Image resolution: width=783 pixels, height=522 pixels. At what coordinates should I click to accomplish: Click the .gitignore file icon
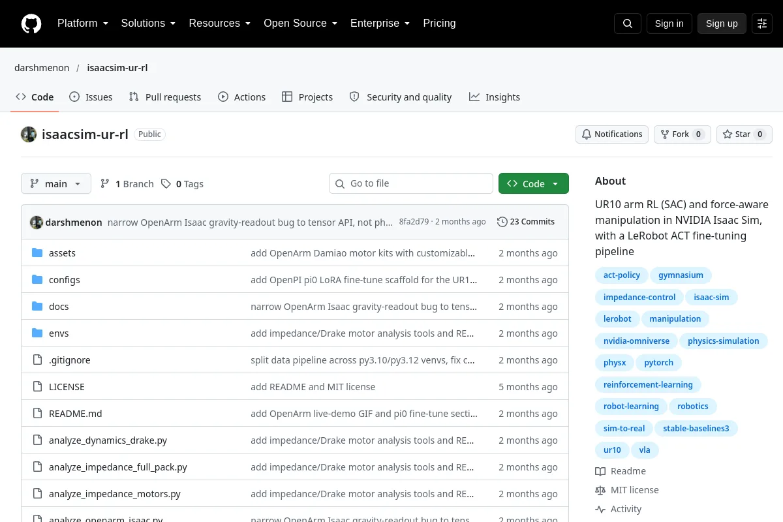37,360
